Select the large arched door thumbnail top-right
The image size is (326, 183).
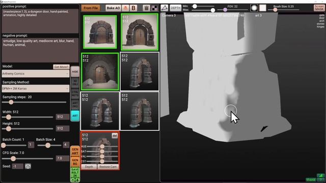140,32
